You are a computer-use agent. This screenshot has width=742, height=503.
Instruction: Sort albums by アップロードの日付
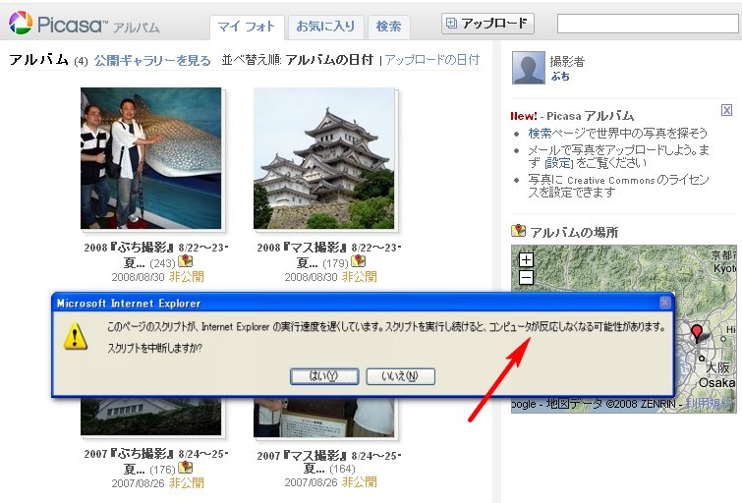point(431,60)
